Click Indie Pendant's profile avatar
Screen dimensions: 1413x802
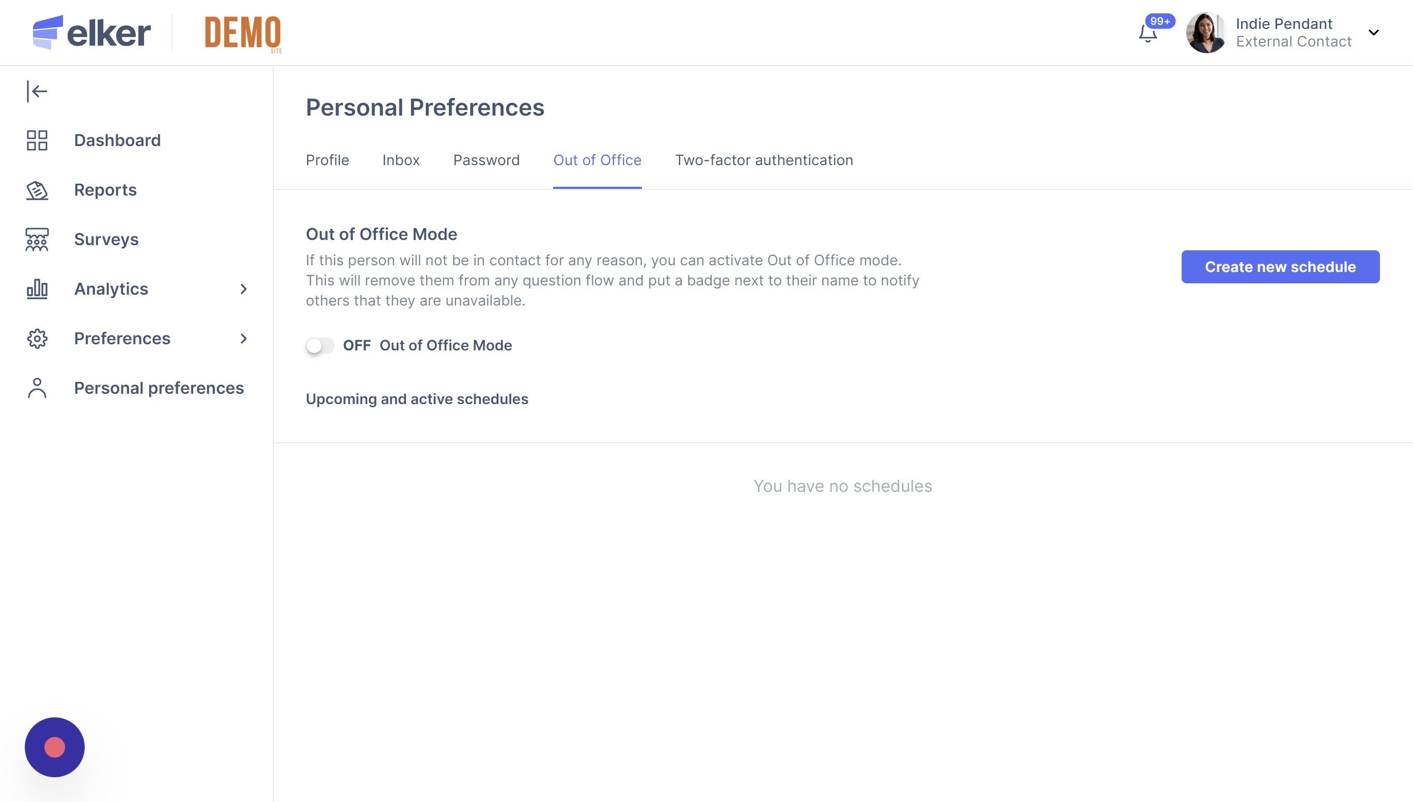pos(1206,33)
